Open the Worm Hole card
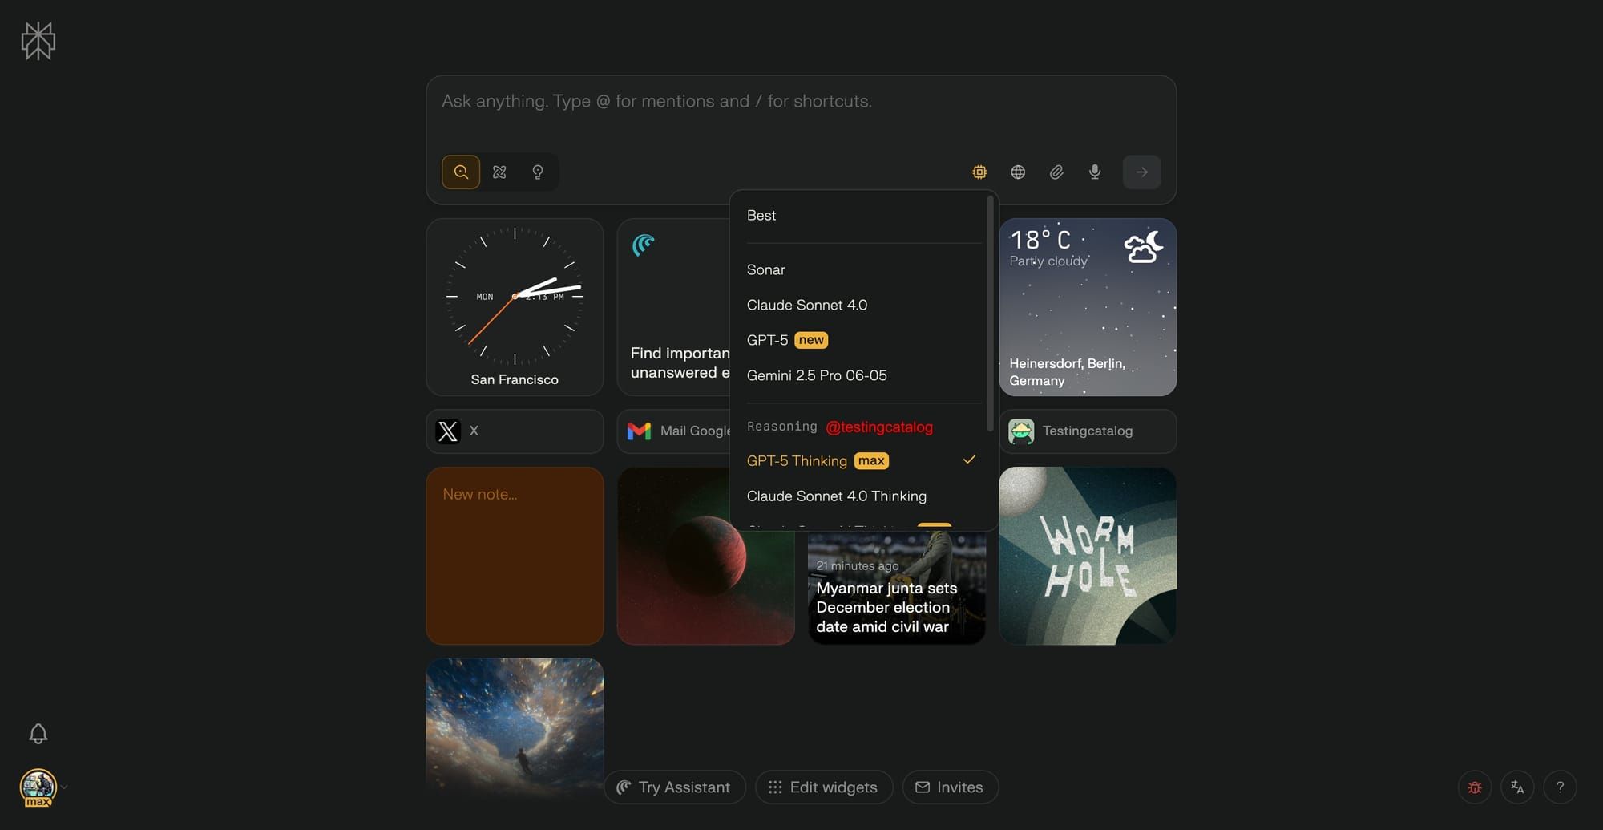This screenshot has height=830, width=1603. (x=1088, y=556)
